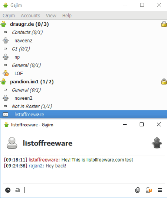Select the np contact in roster
167x198 pixels.
(83, 57)
